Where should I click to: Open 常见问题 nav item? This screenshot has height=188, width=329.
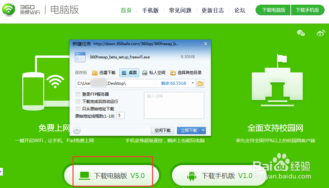point(180,10)
